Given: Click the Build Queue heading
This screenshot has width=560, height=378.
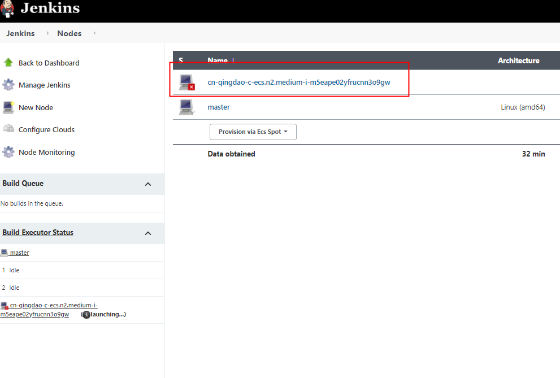Looking at the screenshot, I should click(23, 183).
